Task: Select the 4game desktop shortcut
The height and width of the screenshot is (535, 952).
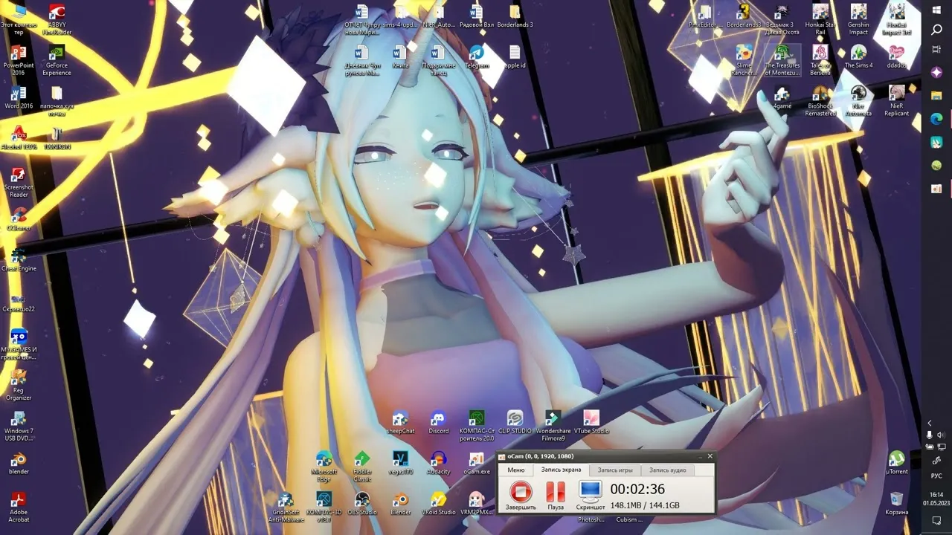Action: tap(782, 98)
